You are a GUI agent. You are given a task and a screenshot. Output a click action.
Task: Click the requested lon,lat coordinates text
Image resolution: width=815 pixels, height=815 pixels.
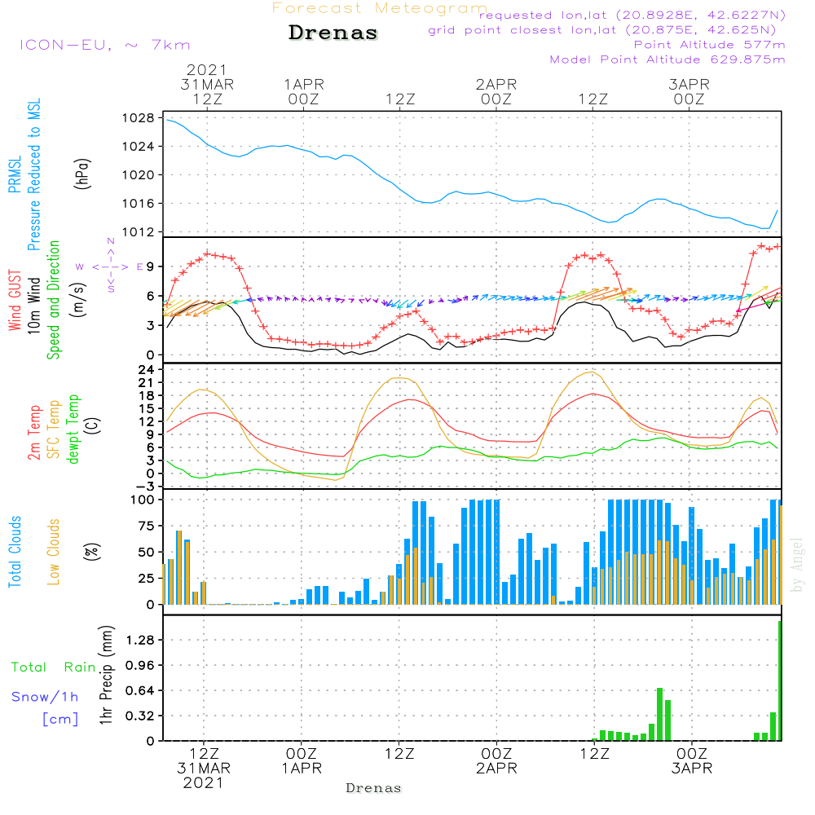tap(632, 15)
